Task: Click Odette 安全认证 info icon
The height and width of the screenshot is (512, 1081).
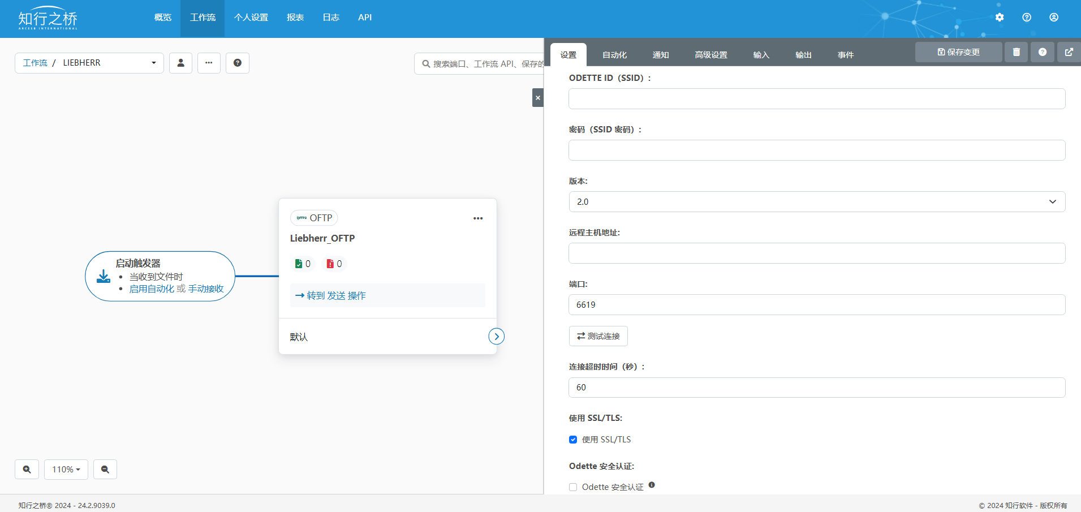Action: [x=652, y=485]
